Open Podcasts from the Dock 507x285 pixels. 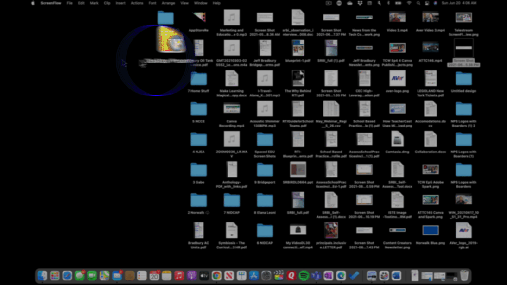pos(191,276)
